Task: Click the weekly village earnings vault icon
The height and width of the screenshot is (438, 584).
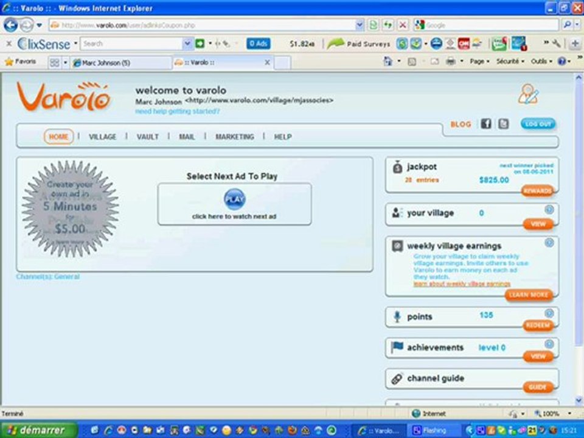Action: [397, 246]
